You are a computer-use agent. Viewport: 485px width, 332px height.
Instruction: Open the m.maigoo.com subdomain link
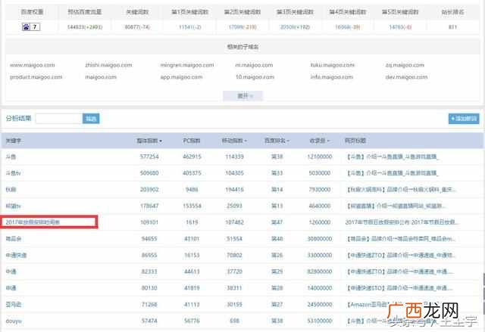[254, 65]
